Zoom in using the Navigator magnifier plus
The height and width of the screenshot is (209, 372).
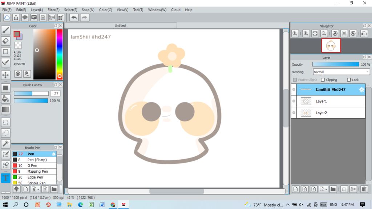(x=306, y=33)
